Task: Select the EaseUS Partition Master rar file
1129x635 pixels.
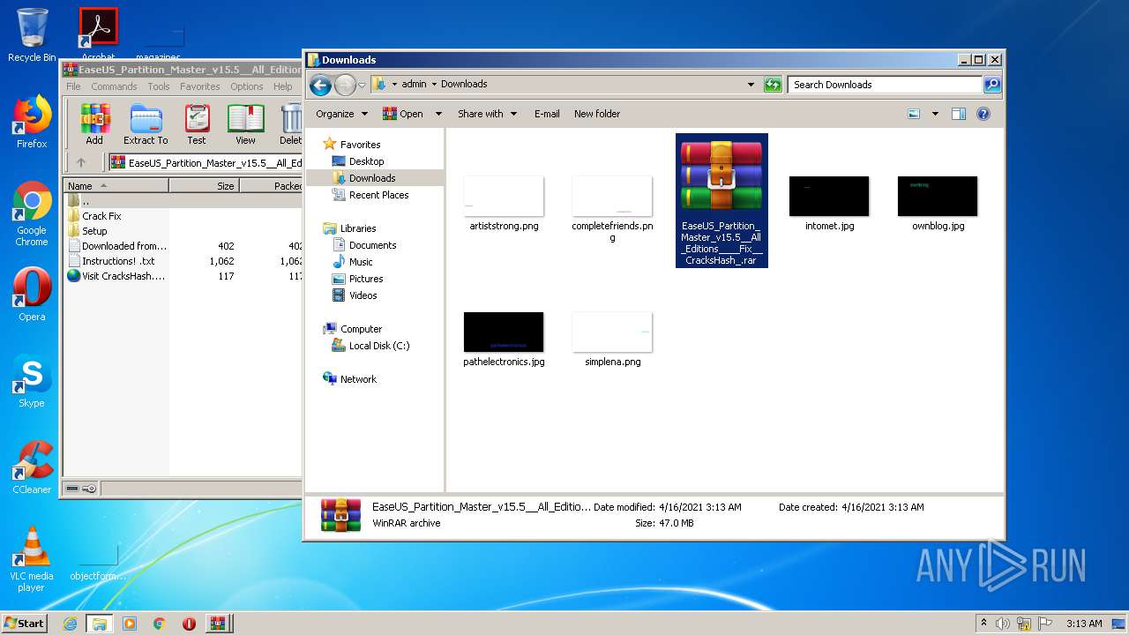Action: point(722,200)
